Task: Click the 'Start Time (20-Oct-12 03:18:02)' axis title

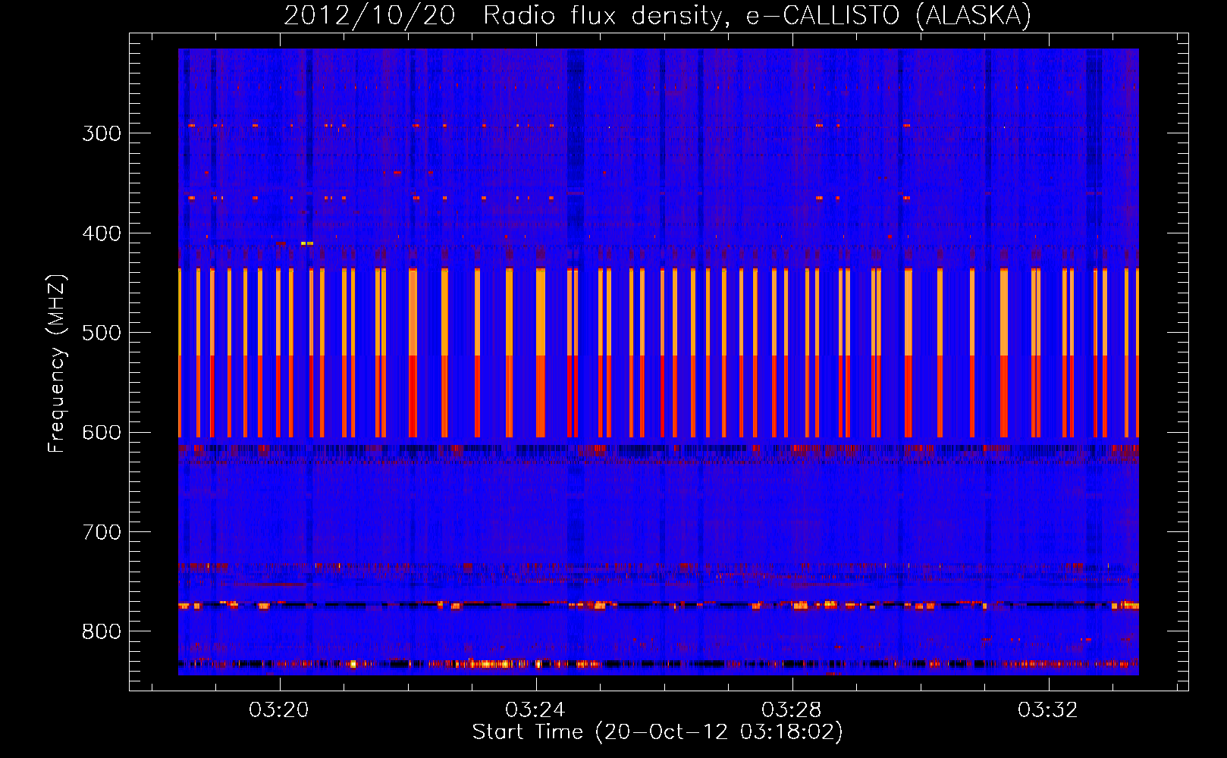Action: [657, 732]
